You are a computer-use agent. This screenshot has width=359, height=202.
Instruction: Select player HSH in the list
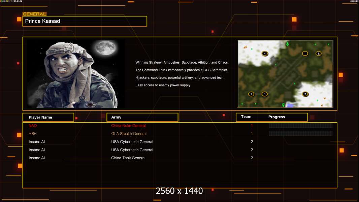click(x=33, y=134)
